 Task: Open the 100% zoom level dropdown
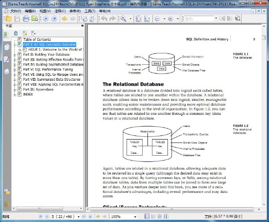(135, 217)
